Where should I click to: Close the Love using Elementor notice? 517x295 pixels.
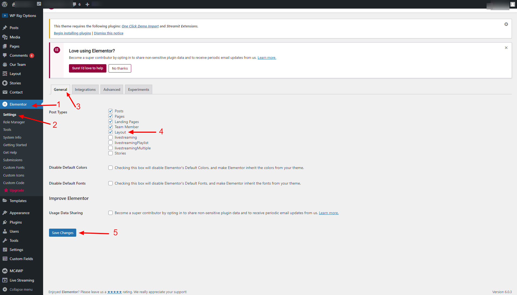tap(506, 48)
